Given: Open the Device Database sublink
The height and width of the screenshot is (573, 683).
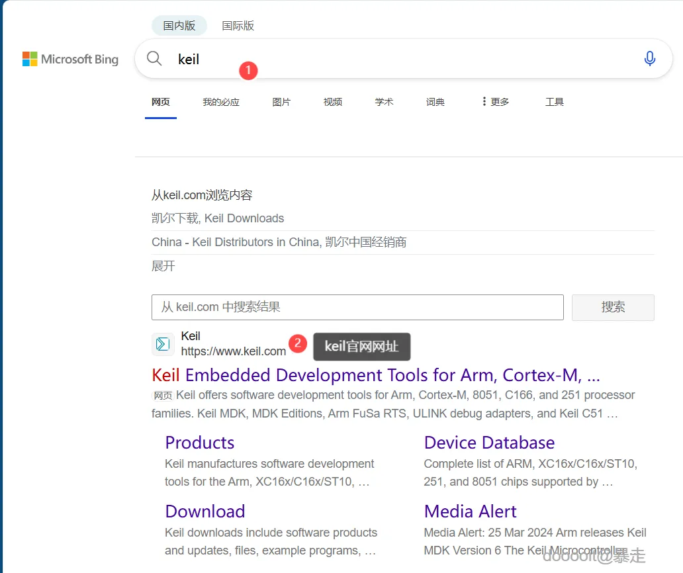Looking at the screenshot, I should pyautogui.click(x=489, y=443).
